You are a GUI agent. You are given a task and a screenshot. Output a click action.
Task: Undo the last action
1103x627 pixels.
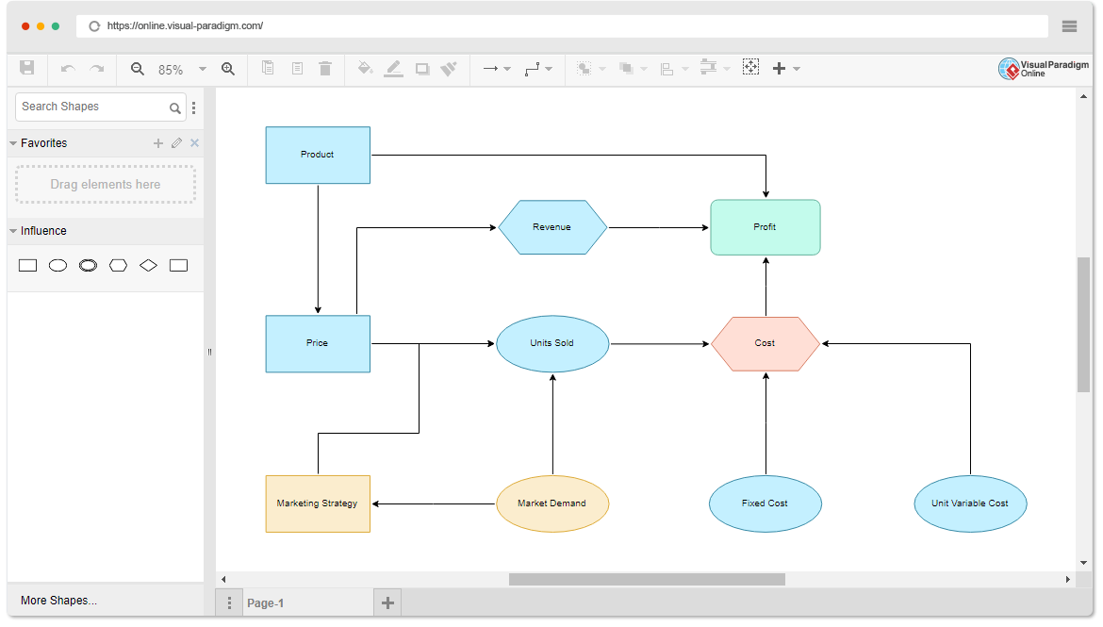tap(68, 68)
